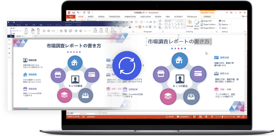Screen dimensions: 276x136
Task: Click the slide title text box
Action: coord(179,41)
